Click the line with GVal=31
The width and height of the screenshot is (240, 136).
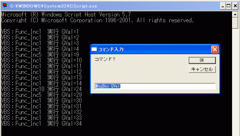point(41,107)
